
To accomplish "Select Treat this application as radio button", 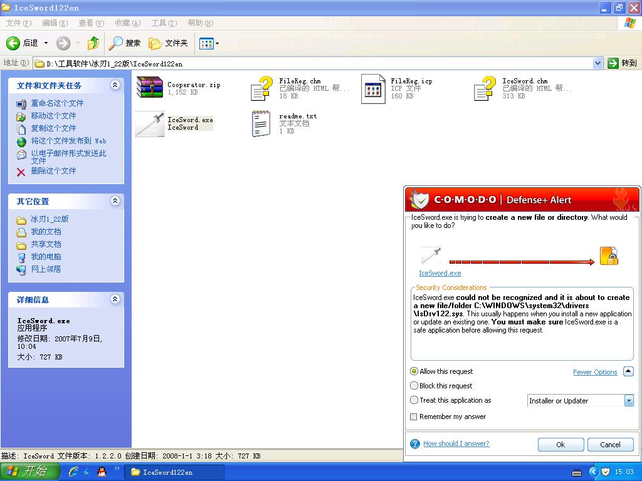I will pyautogui.click(x=414, y=400).
